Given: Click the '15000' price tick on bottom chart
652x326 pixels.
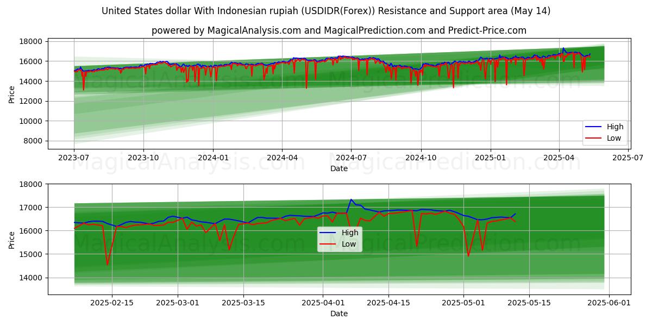Looking at the screenshot, I should [32, 254].
